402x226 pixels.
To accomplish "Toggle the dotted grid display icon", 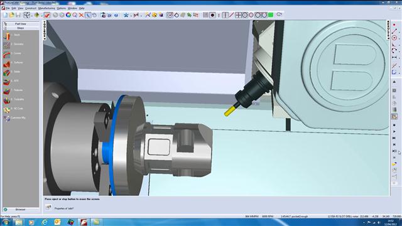I will tap(205, 15).
